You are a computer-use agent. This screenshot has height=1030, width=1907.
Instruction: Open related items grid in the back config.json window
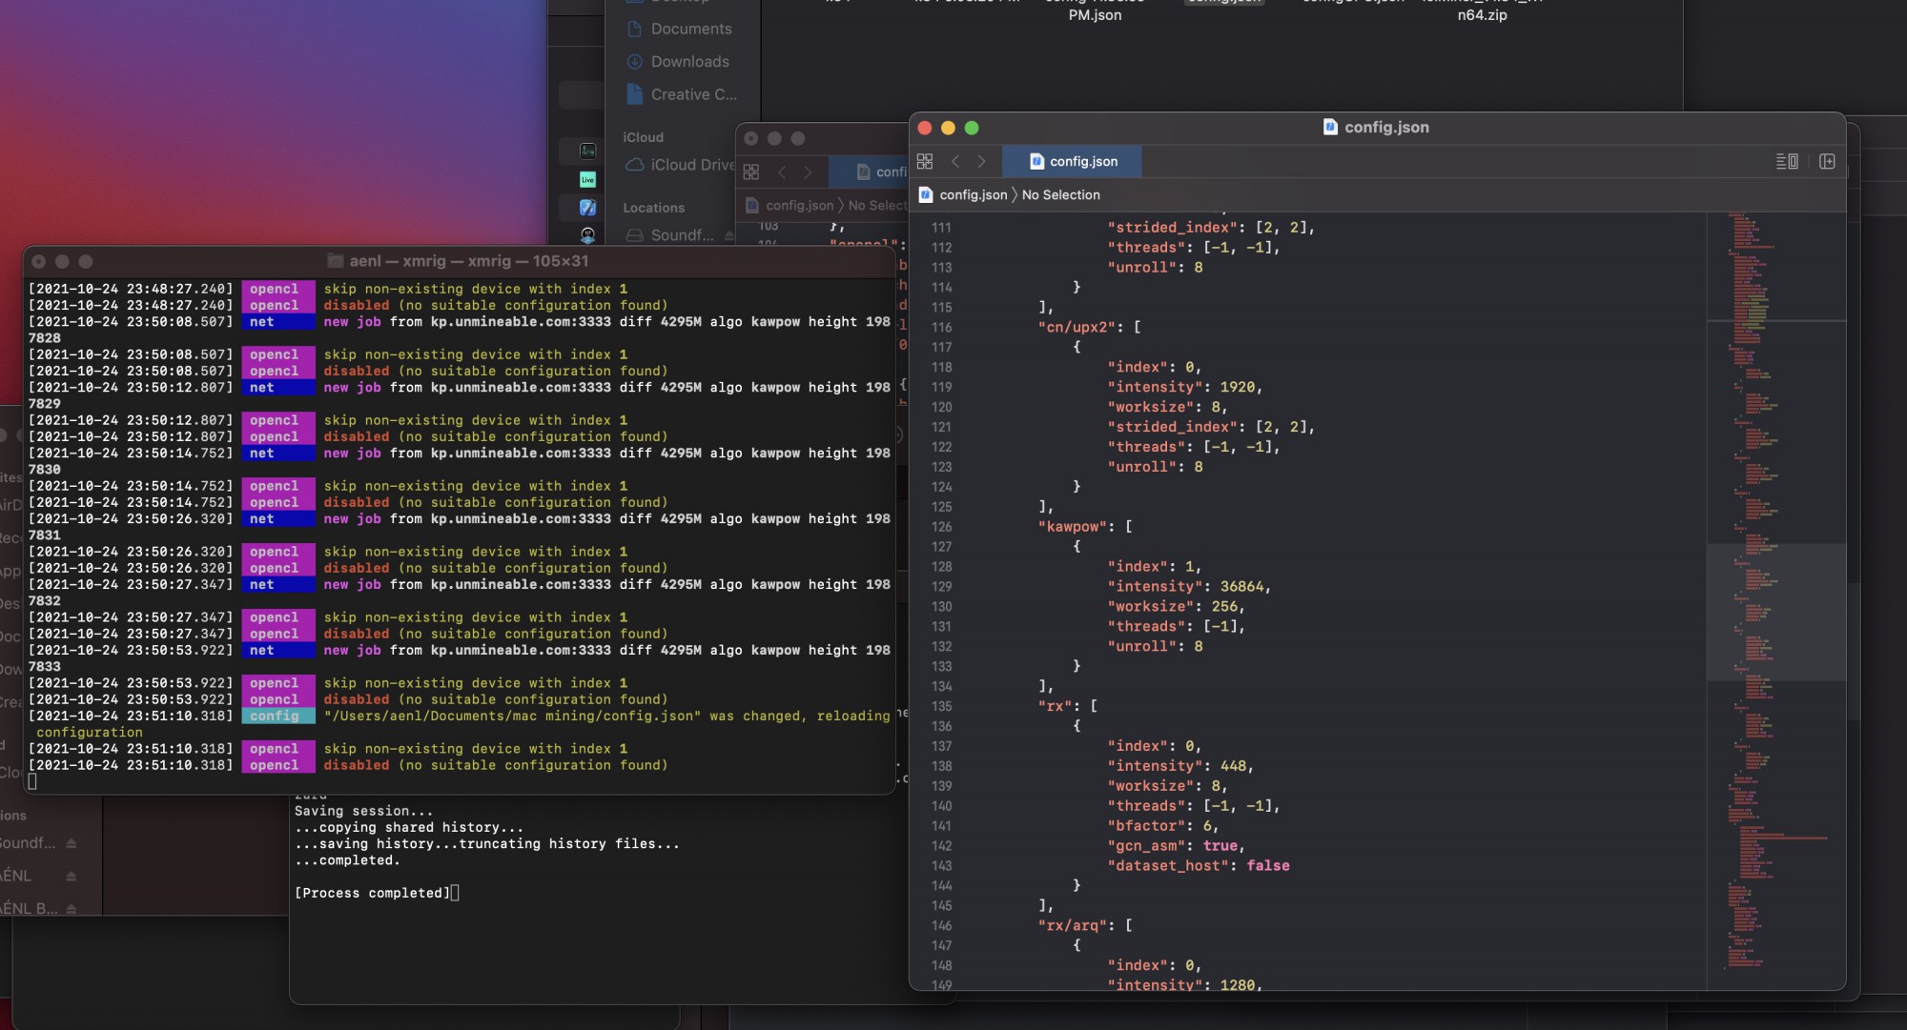pyautogui.click(x=751, y=172)
